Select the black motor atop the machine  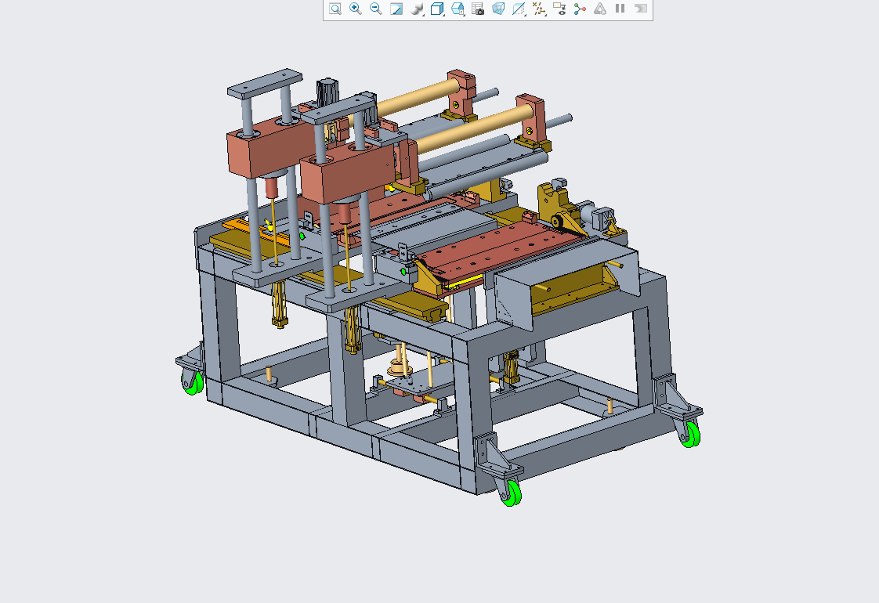327,92
